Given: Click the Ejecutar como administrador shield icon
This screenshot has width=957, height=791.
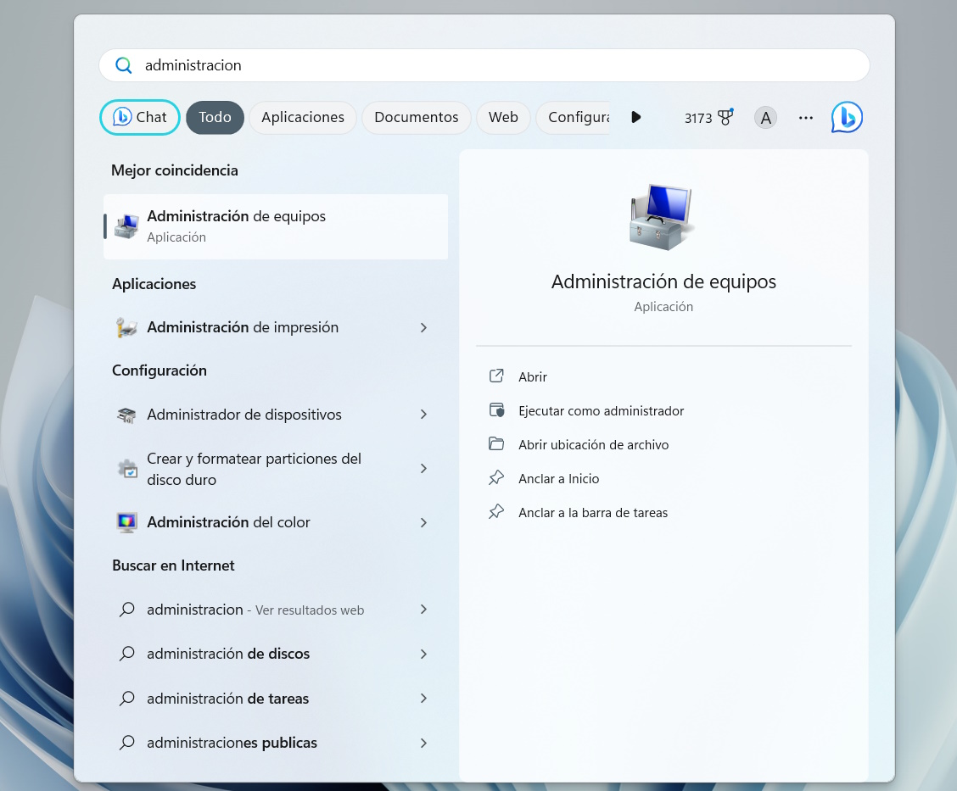Looking at the screenshot, I should tap(497, 409).
